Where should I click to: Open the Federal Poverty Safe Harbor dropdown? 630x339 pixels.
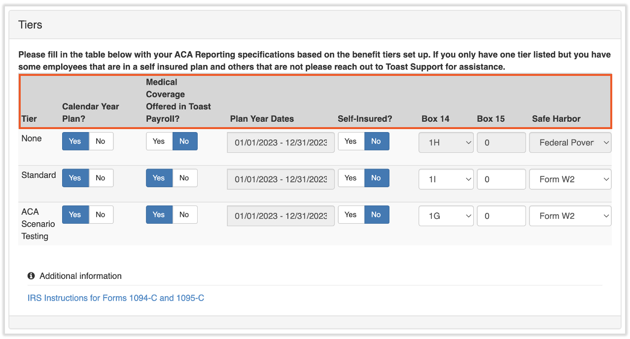(x=570, y=142)
